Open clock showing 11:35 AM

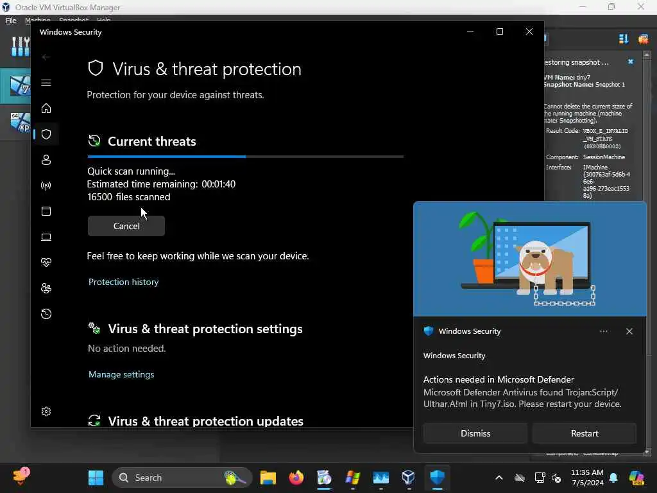pos(587,478)
